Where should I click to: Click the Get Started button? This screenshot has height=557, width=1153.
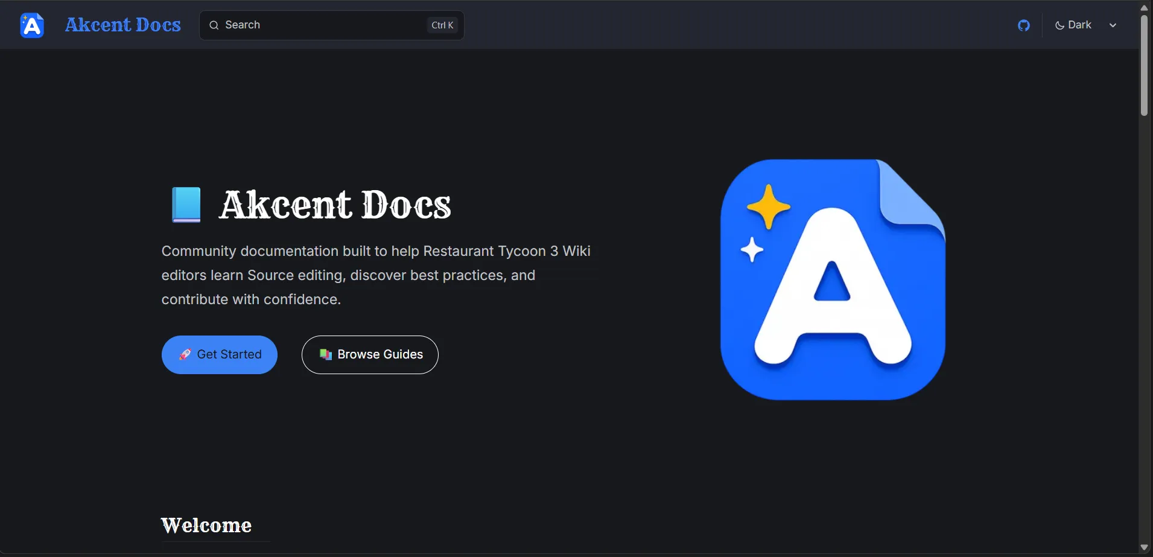point(220,355)
